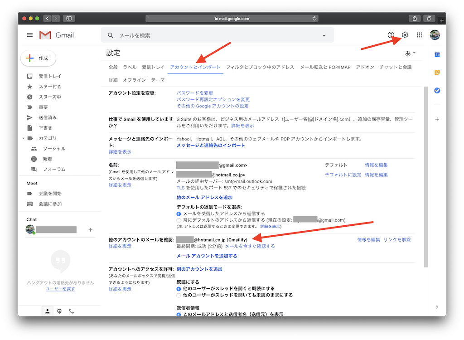Image resolution: width=464 pixels, height=340 pixels.
Task: Open Google Calendar side panel icon
Action: point(437,54)
